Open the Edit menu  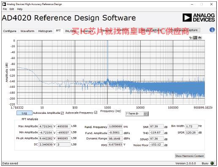pyautogui.click(x=12, y=9)
